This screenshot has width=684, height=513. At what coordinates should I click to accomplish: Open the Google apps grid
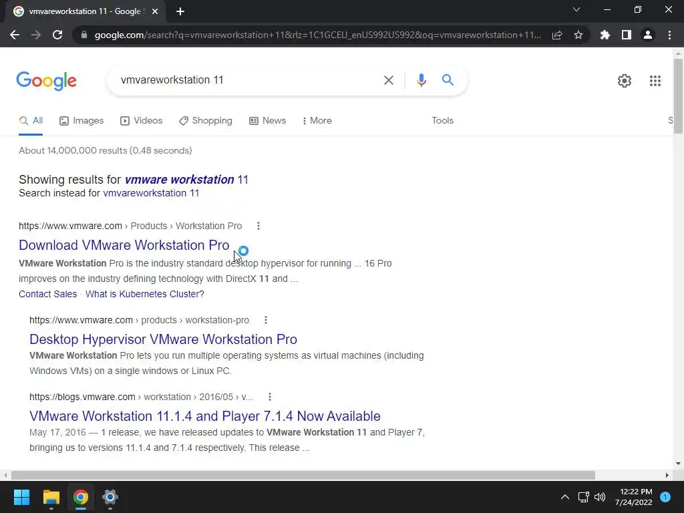click(x=655, y=81)
